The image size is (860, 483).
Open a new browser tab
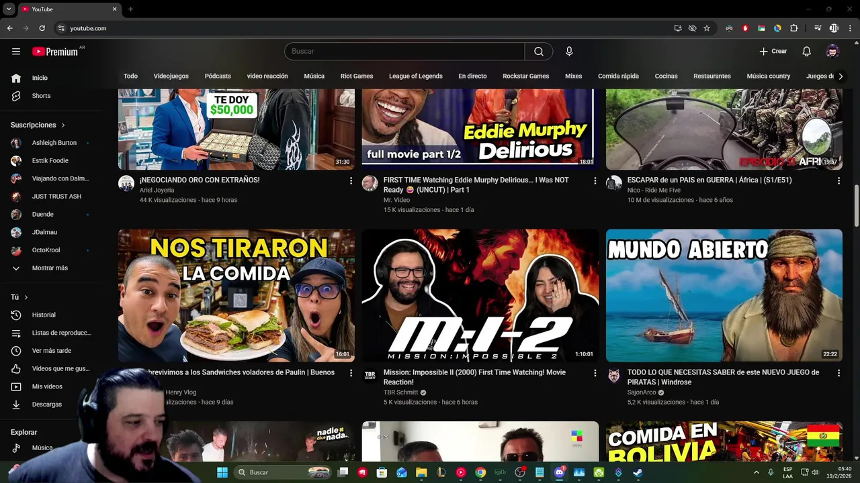pos(130,9)
